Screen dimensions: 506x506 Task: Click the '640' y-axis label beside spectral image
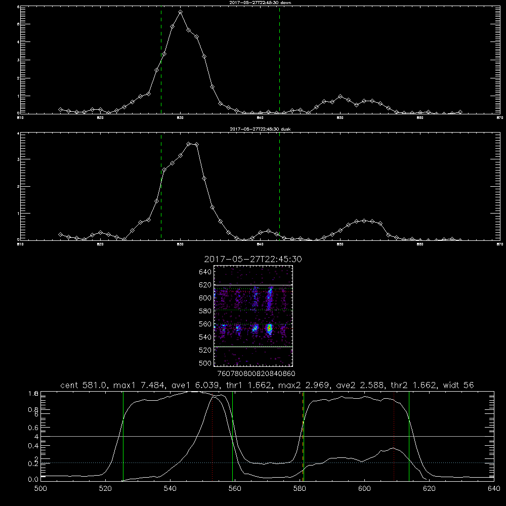coord(205,272)
